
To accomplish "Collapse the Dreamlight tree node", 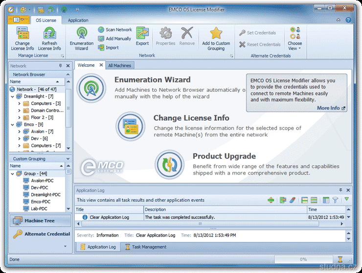I will click(x=13, y=97).
